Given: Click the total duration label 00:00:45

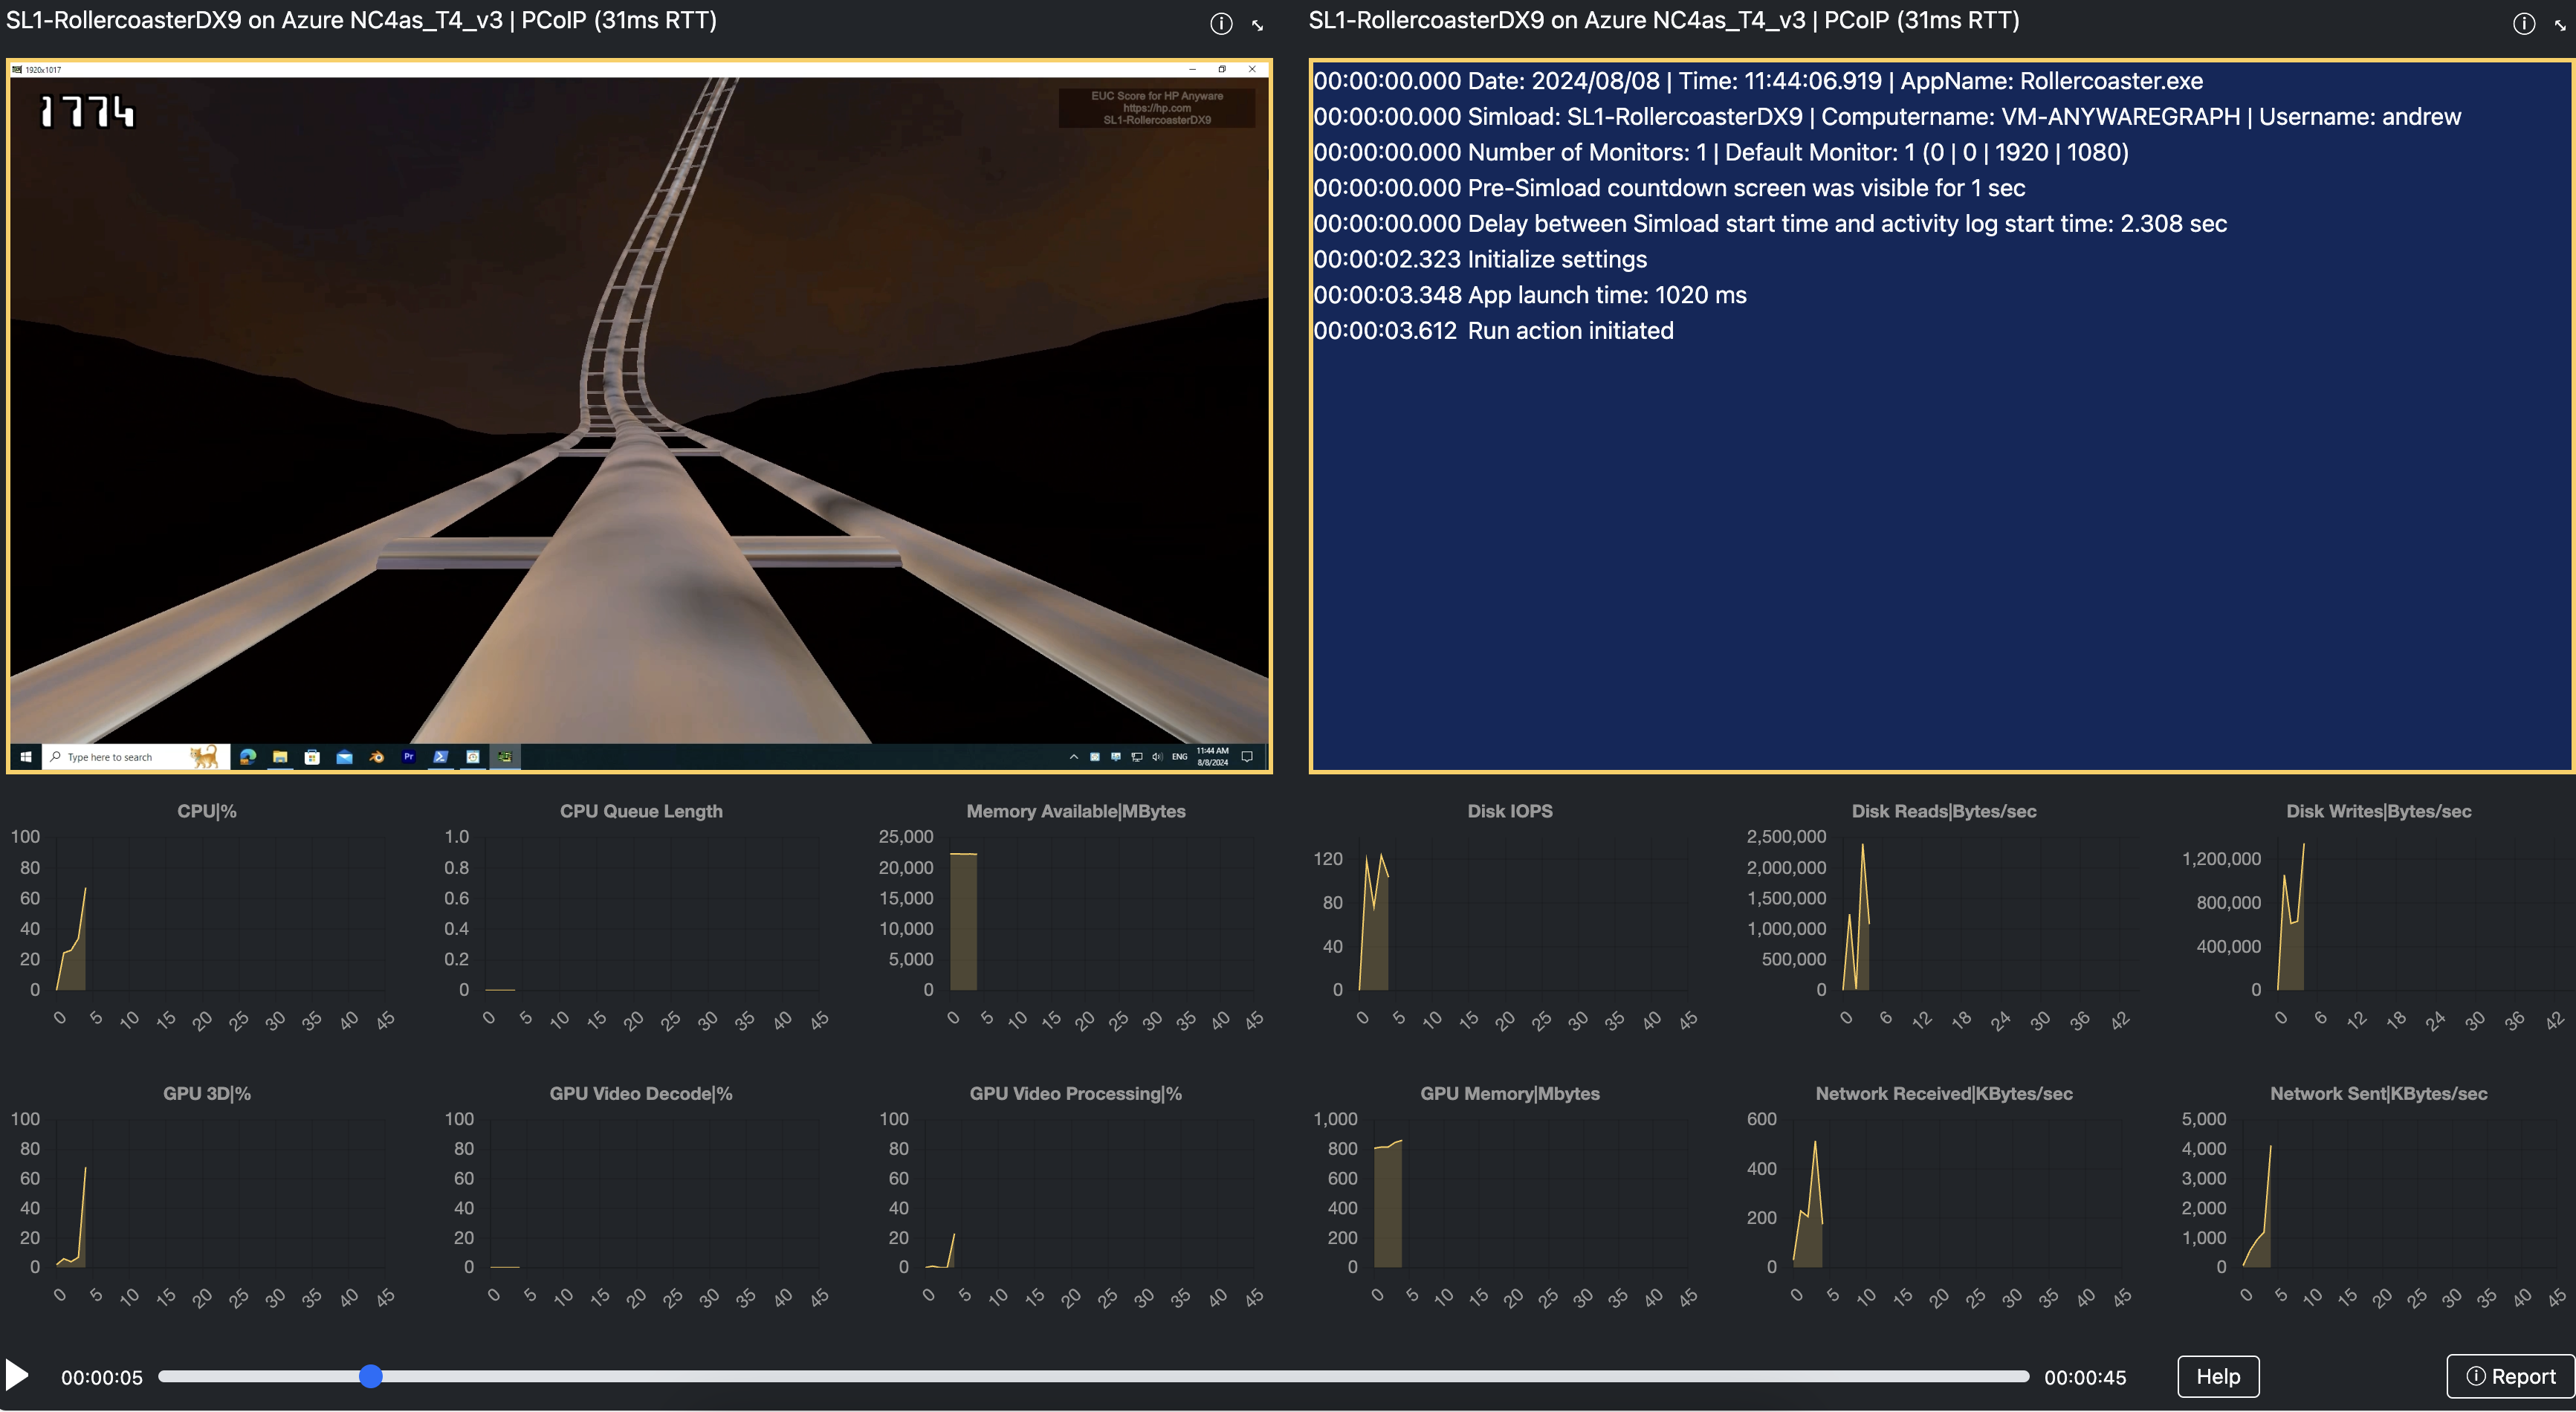Looking at the screenshot, I should point(2085,1377).
